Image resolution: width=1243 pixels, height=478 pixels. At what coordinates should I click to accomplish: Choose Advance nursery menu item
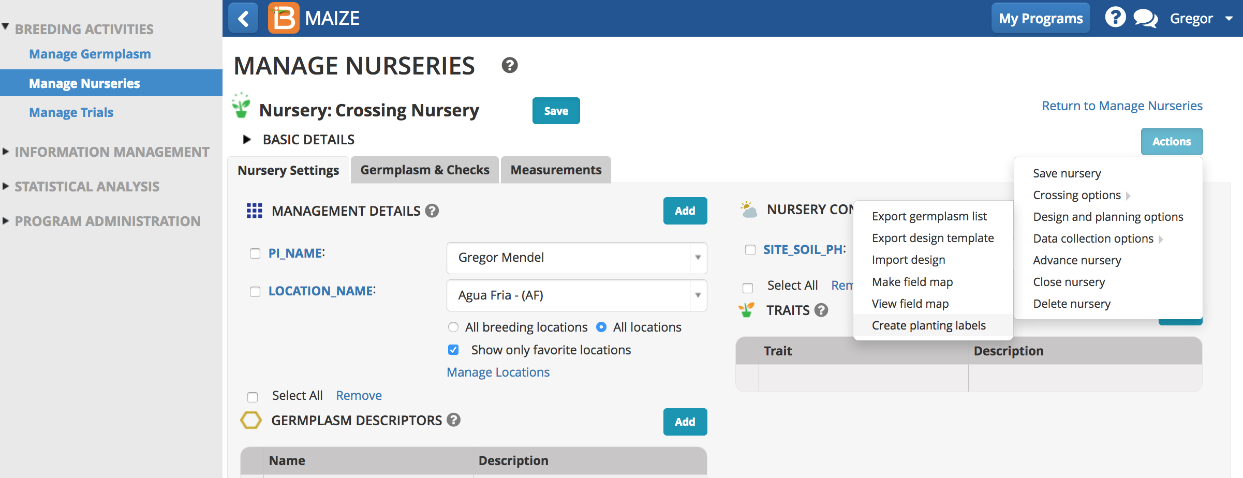coord(1077,260)
